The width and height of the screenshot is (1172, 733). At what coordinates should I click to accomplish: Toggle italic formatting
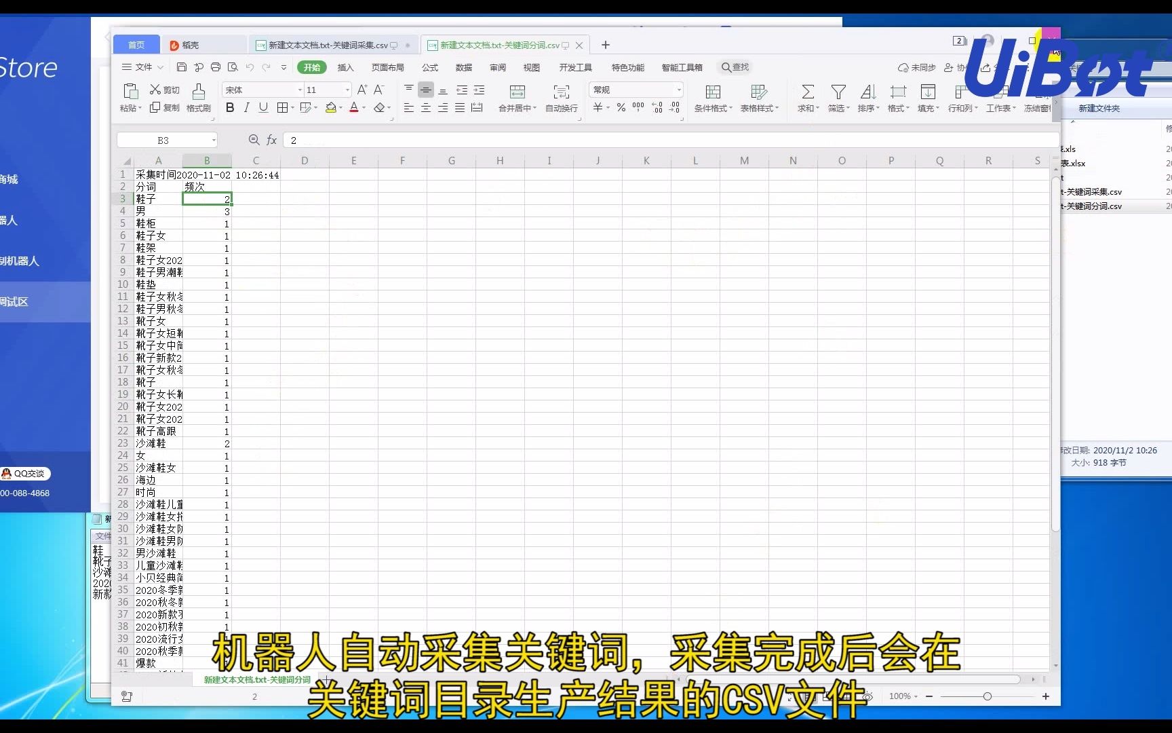click(246, 107)
